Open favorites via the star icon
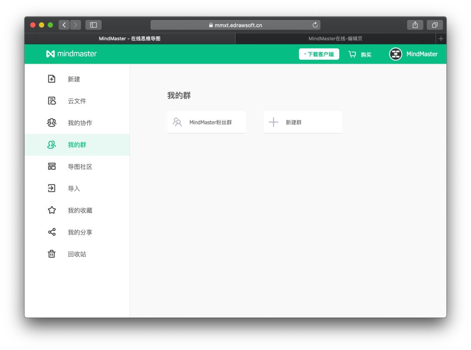 point(51,210)
